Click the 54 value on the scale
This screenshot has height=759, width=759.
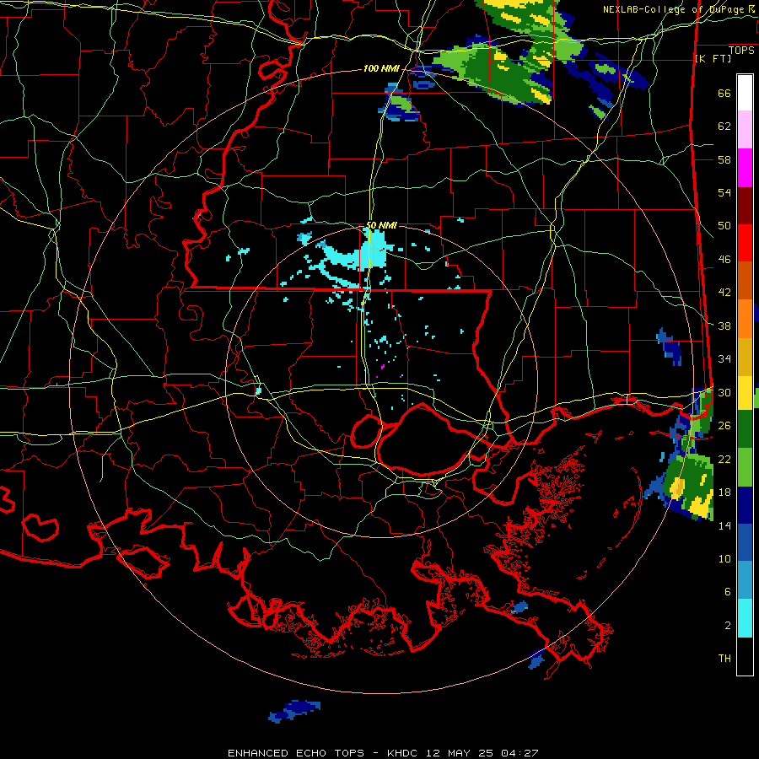tap(724, 192)
